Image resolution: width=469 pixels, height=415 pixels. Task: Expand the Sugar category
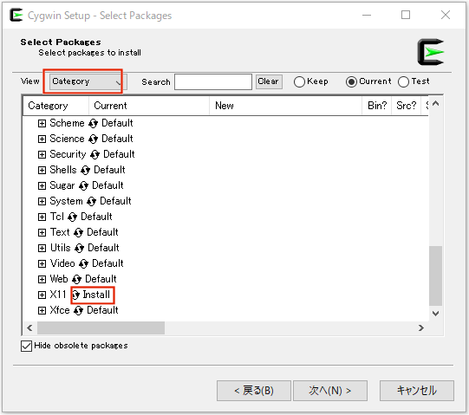[x=42, y=185]
